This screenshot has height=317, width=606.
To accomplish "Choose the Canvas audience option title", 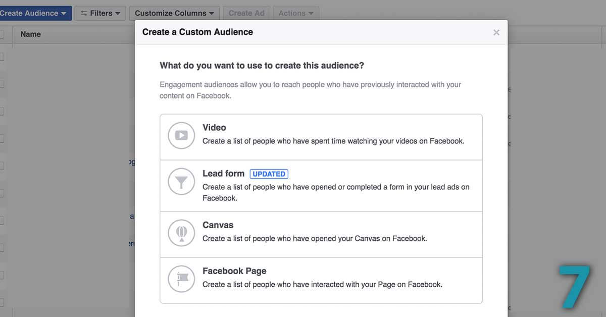I will pyautogui.click(x=218, y=225).
